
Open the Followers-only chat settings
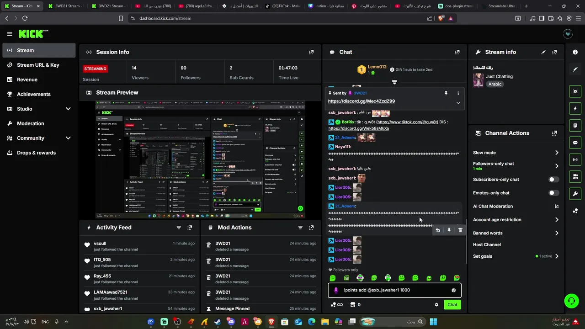point(516,166)
